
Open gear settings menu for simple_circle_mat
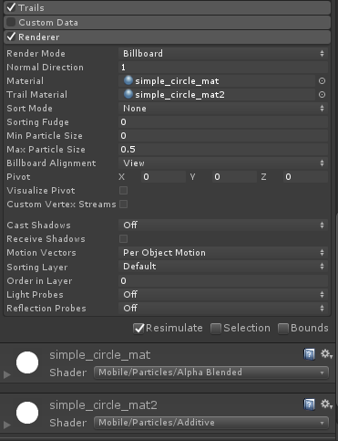[x=326, y=354]
